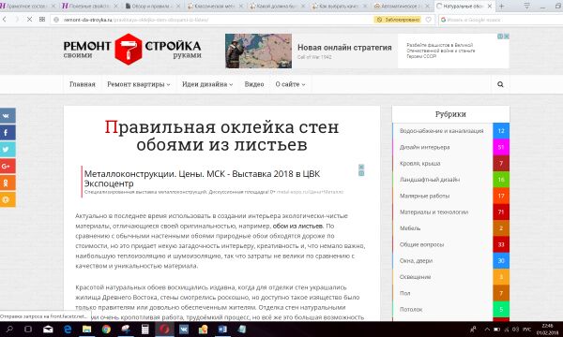
Task: Click the Call of War ad image
Action: pos(259,51)
